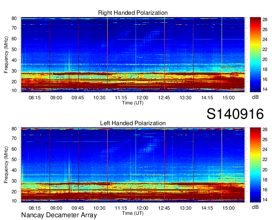Click the Left Handed Polarization spectrogram image

[x=133, y=165]
